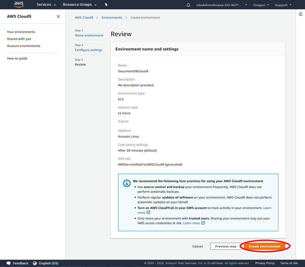
Task: Click the Create environment button
Action: (265, 246)
